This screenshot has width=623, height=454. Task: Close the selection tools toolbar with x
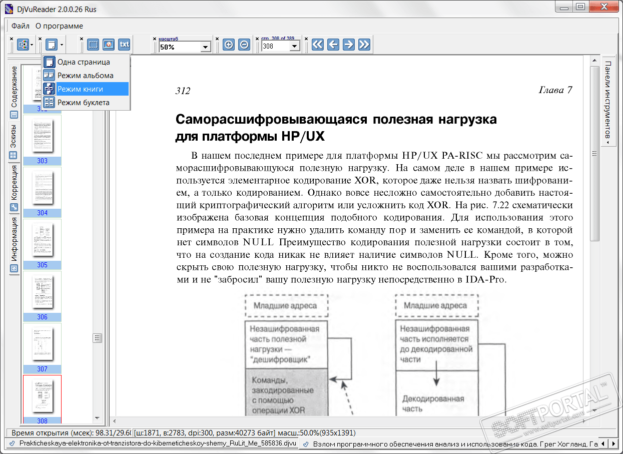coord(82,38)
